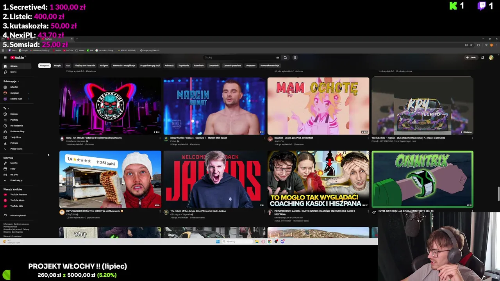Viewport: 500px width, 281px height.
Task: Select the Minecraft – modyfikacje chip
Action: coord(124,66)
